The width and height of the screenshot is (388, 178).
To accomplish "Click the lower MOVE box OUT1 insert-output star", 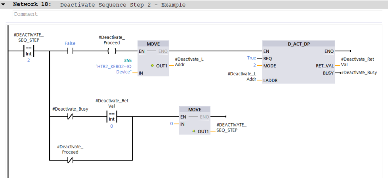I will coord(194,132).
